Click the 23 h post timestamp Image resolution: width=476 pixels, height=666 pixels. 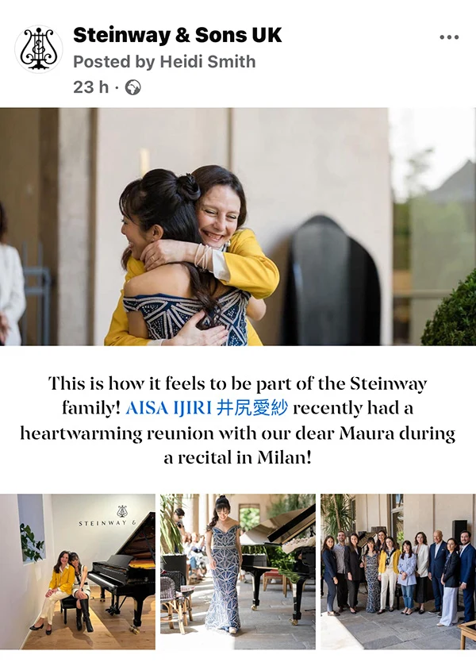[x=90, y=87]
